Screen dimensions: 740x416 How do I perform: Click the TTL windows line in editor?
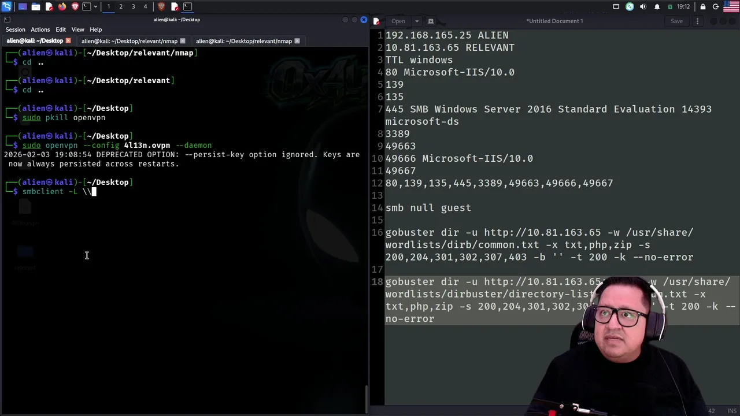[419, 60]
